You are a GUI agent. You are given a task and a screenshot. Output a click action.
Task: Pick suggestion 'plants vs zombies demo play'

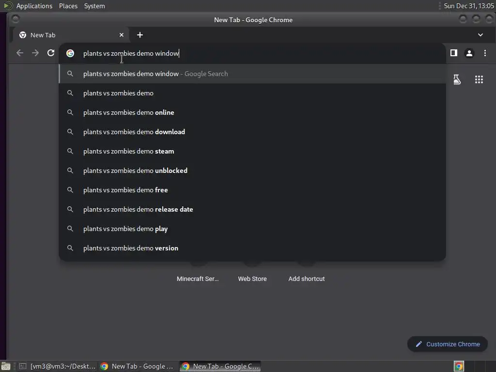[252, 229]
